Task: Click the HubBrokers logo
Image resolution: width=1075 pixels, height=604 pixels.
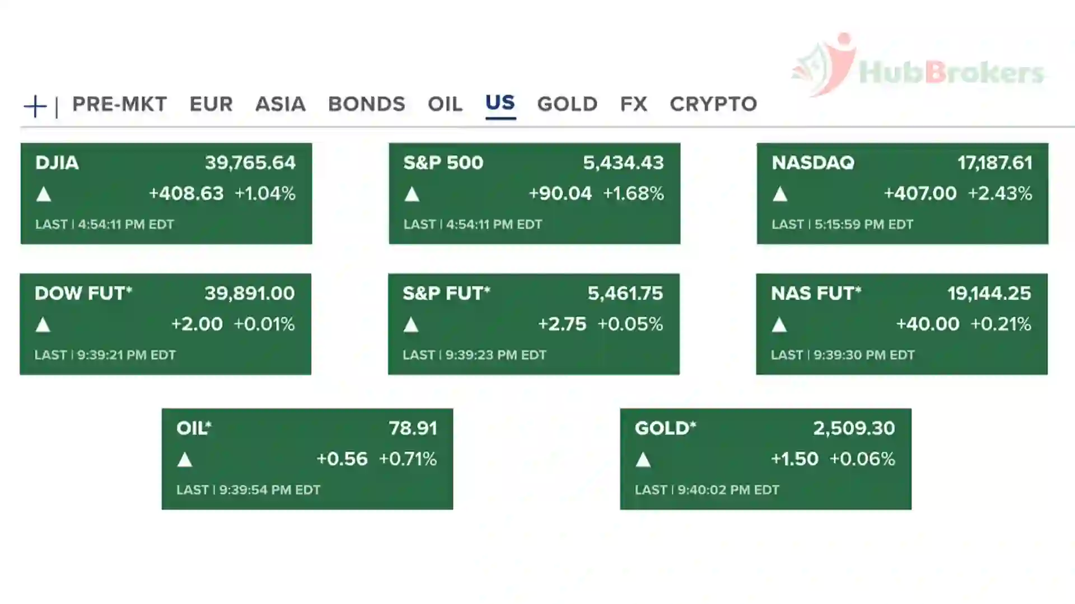Action: pyautogui.click(x=918, y=67)
